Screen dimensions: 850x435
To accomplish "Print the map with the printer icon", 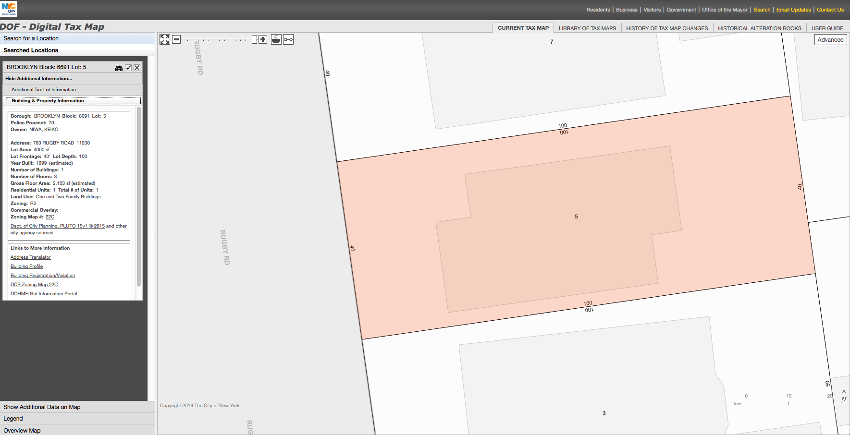I will (276, 39).
